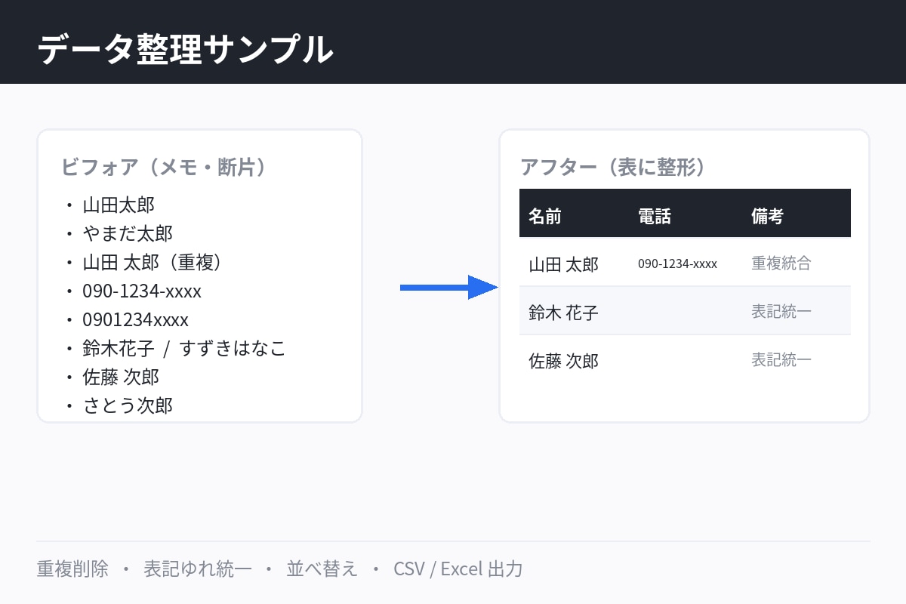The width and height of the screenshot is (906, 604).
Task: Select the 重複統合 remark cell
Action: click(781, 263)
